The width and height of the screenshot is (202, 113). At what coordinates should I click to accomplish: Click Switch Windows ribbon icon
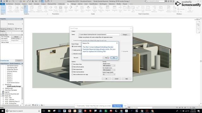169,9
